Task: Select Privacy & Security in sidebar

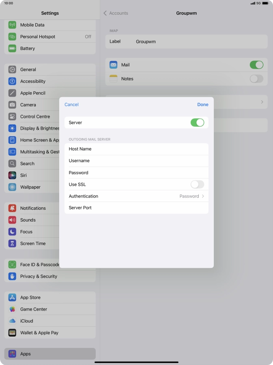Action: click(x=39, y=276)
